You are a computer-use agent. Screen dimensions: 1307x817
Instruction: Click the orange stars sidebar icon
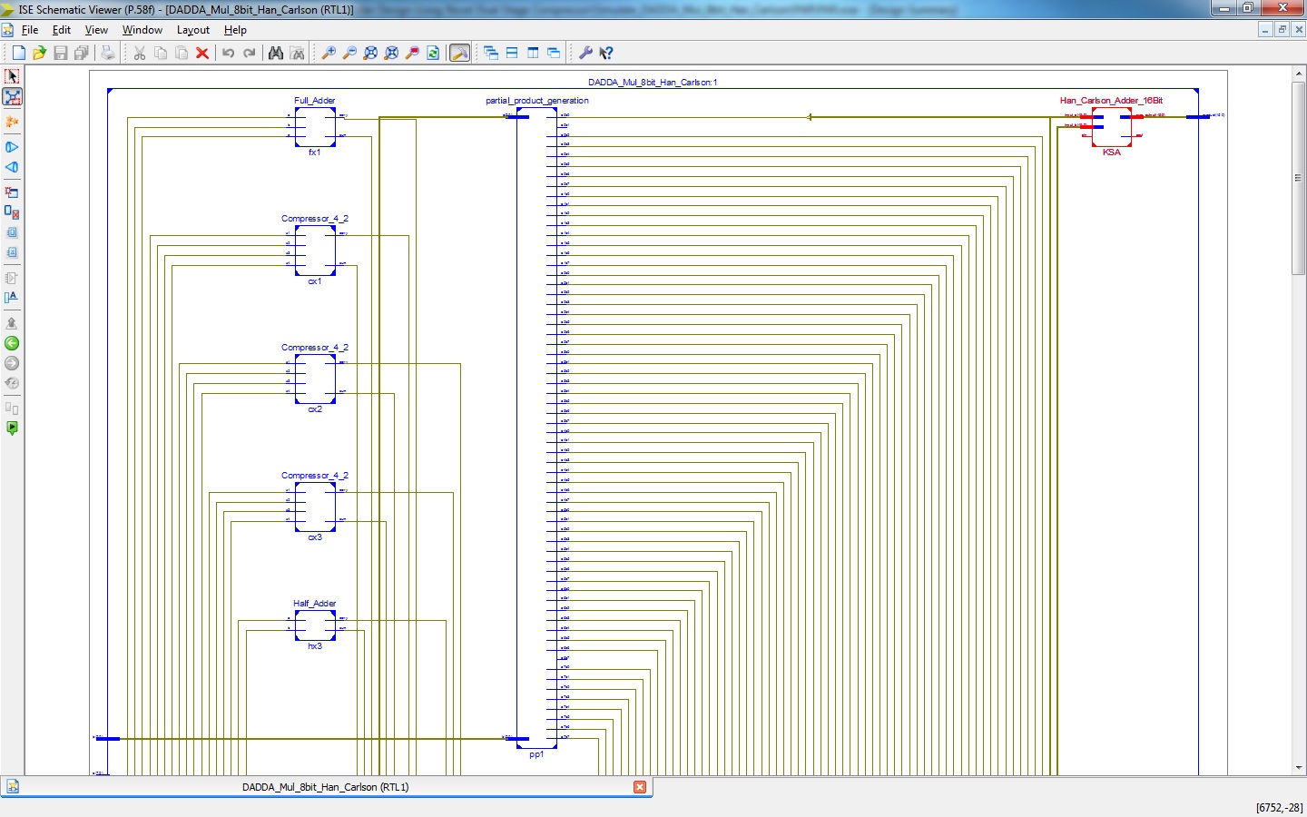[x=12, y=122]
